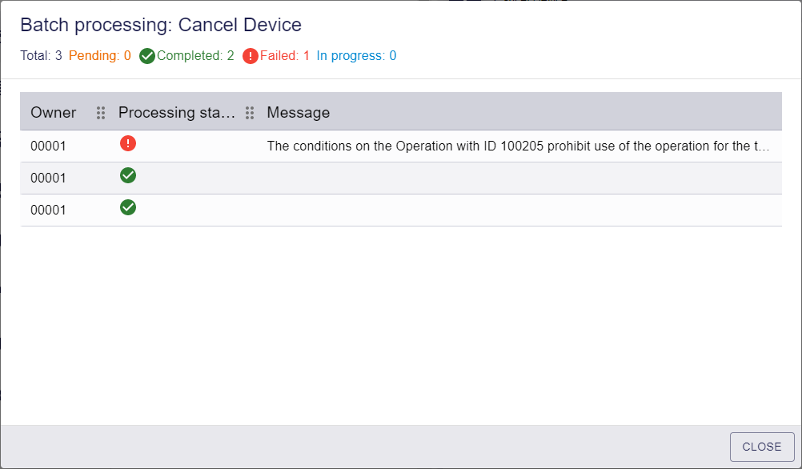Click the column handle after the Processing status header
Image resolution: width=802 pixels, height=469 pixels.
250,113
